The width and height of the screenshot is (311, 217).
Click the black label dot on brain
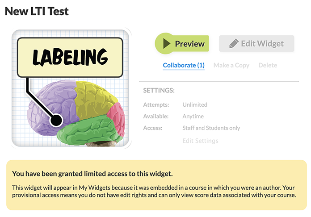pyautogui.click(x=56, y=120)
